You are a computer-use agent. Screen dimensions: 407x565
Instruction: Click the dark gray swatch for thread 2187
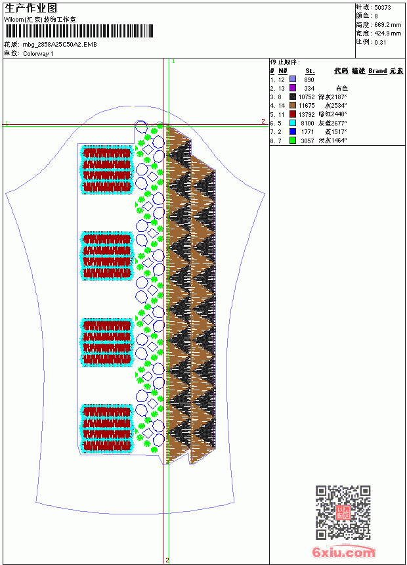pyautogui.click(x=293, y=97)
